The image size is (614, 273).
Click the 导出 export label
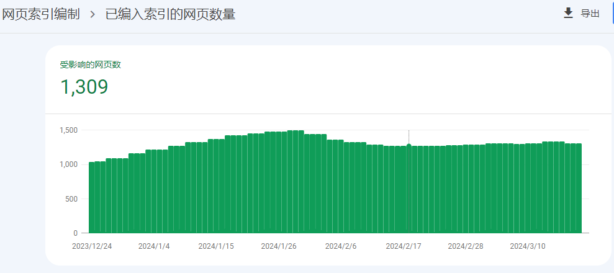pos(590,14)
